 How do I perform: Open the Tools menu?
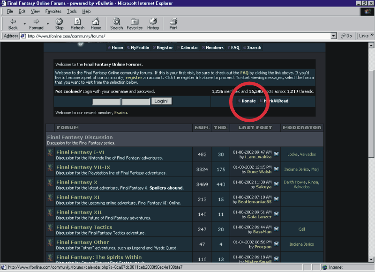click(72, 11)
